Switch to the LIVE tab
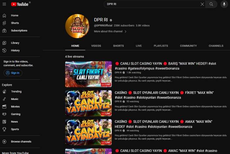This screenshot has height=154, width=230. (x=139, y=46)
